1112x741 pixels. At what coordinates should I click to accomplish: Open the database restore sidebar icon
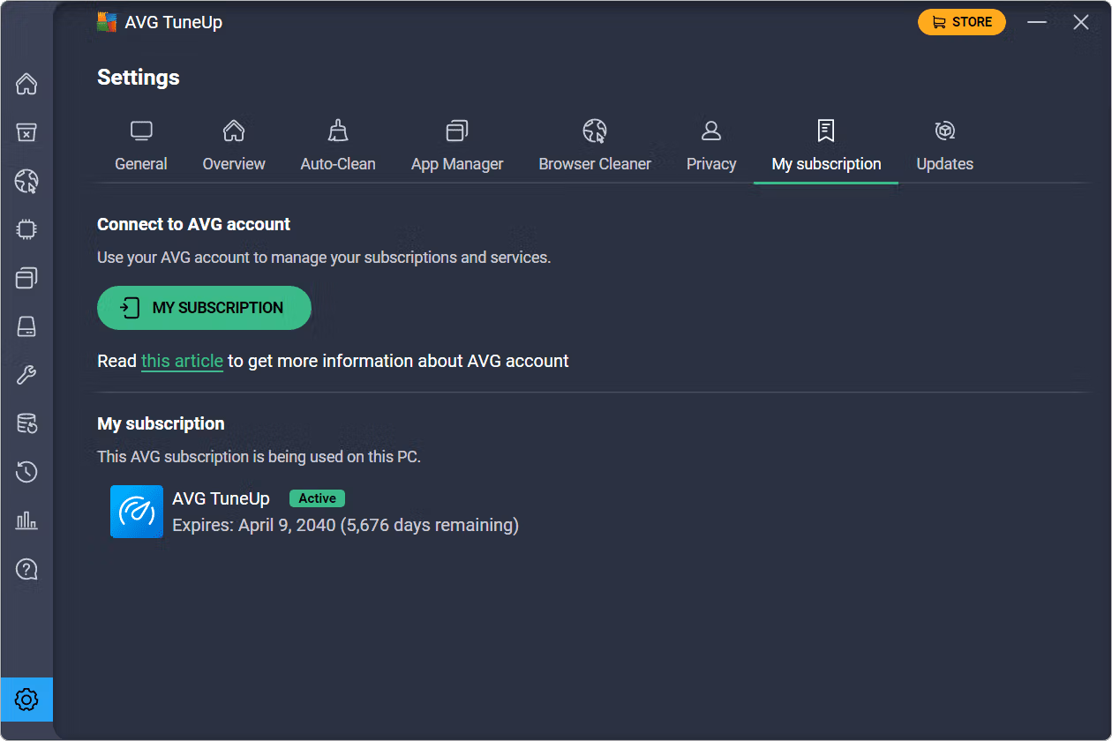click(26, 423)
